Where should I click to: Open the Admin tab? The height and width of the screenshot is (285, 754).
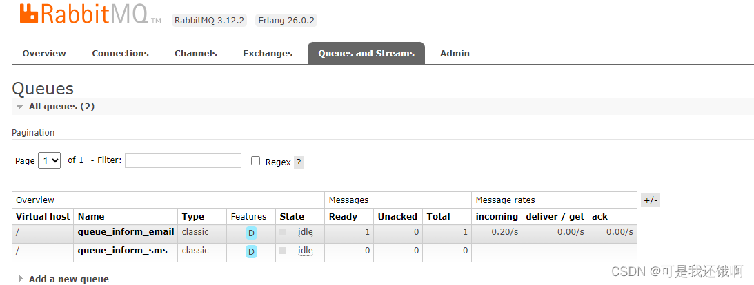click(x=455, y=53)
